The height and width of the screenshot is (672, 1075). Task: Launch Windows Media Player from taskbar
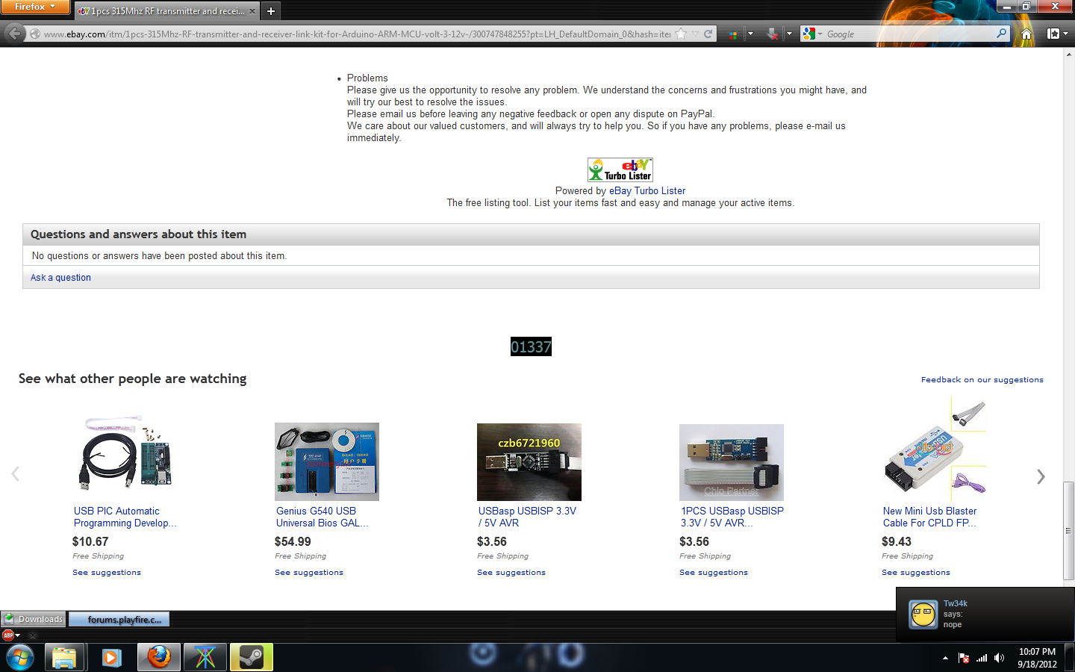click(111, 657)
